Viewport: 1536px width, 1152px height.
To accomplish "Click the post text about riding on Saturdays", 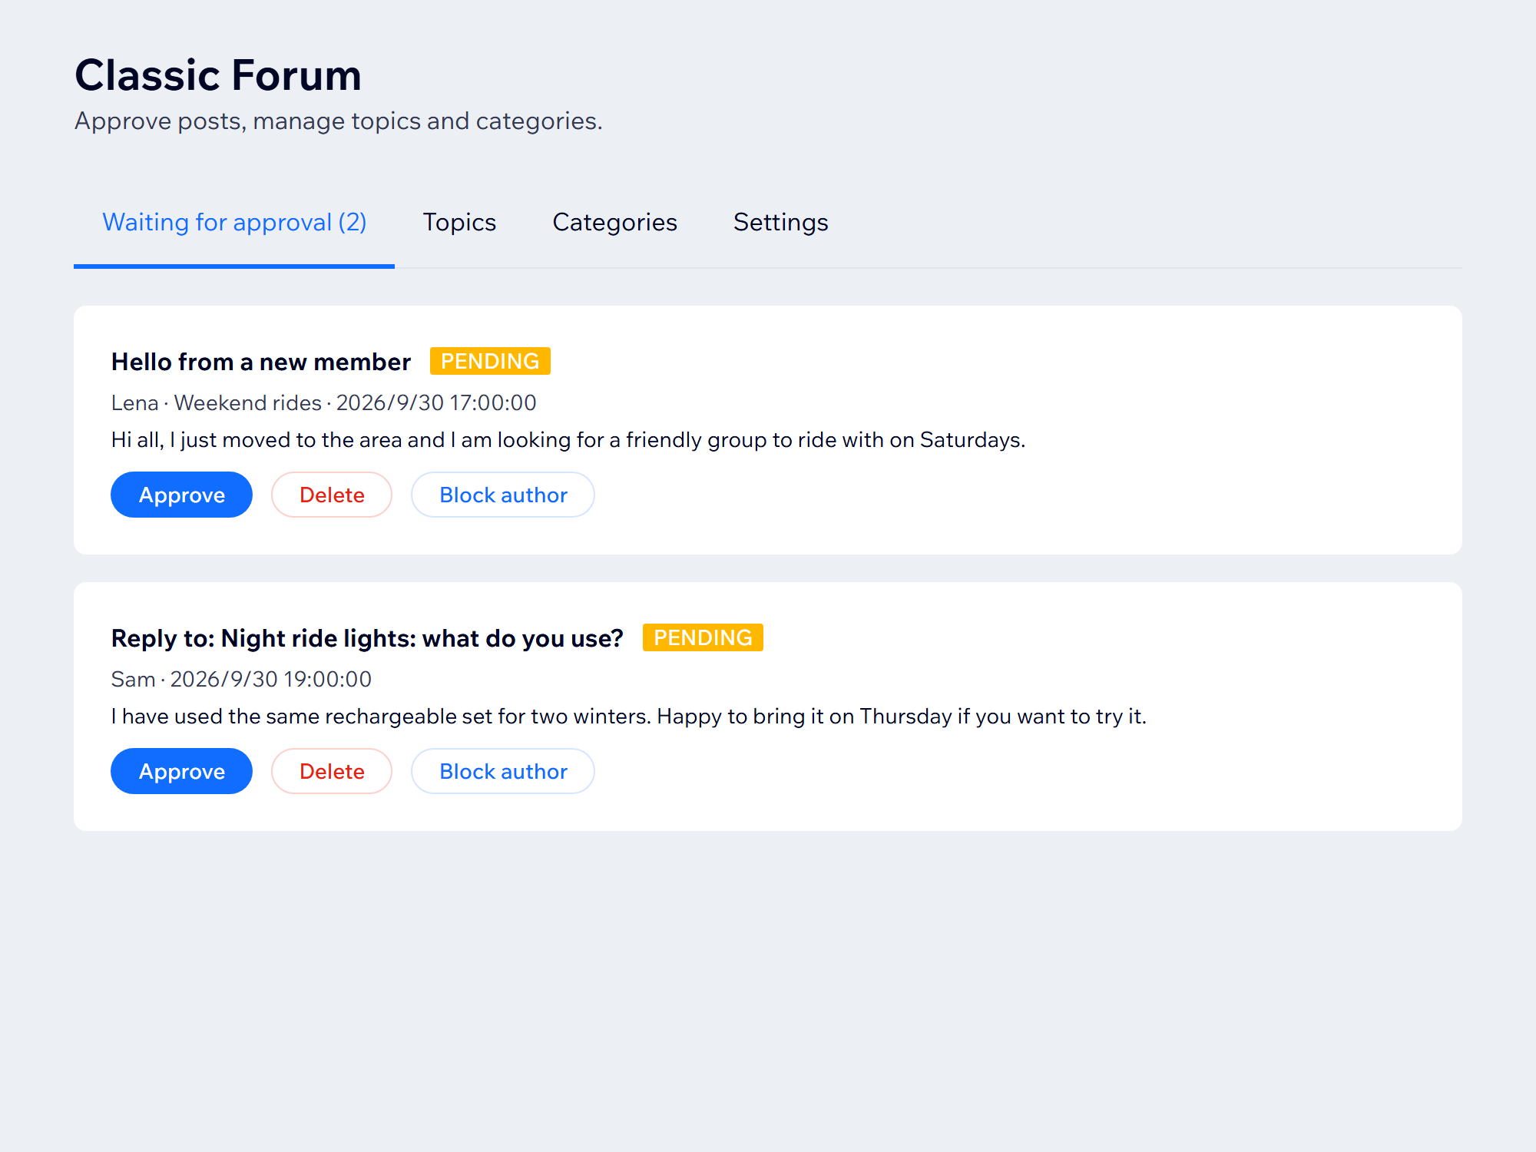I will click(568, 440).
